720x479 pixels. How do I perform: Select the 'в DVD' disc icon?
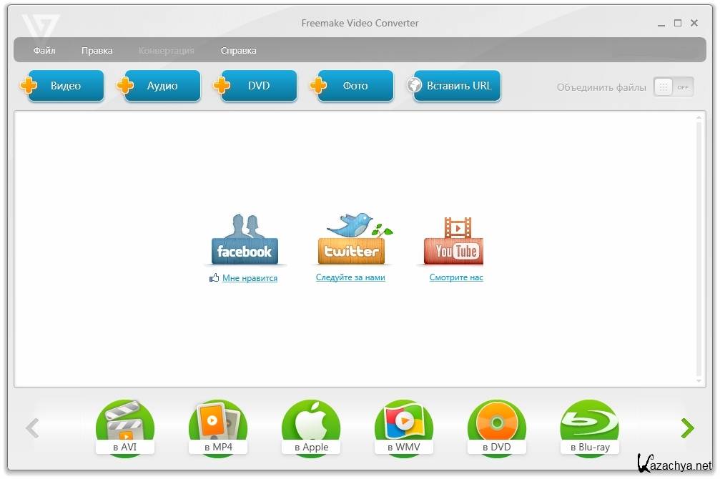click(x=497, y=428)
